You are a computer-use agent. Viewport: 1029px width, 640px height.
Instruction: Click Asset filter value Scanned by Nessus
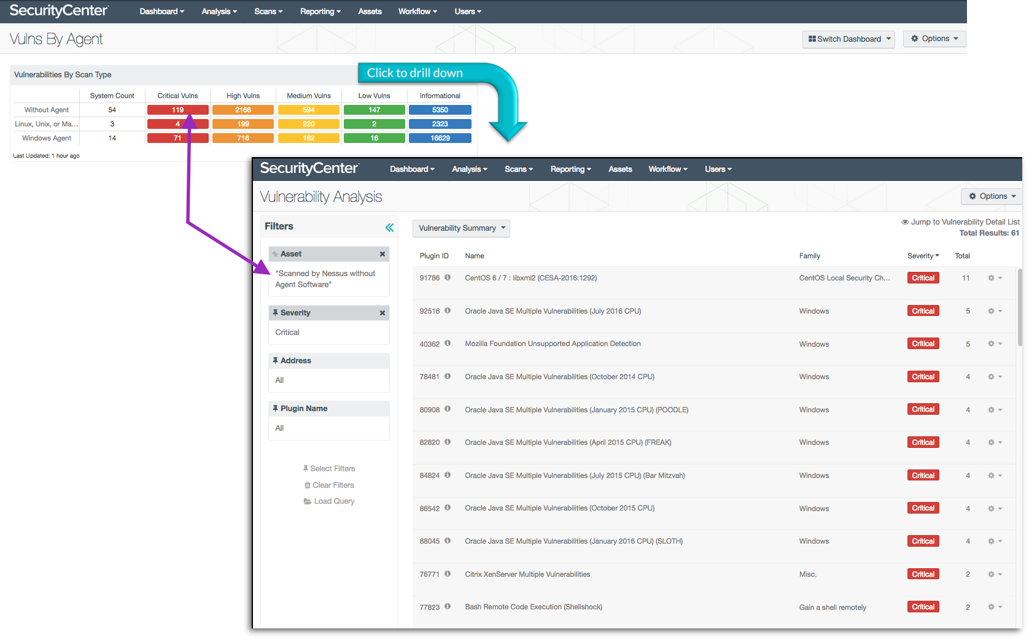325,279
